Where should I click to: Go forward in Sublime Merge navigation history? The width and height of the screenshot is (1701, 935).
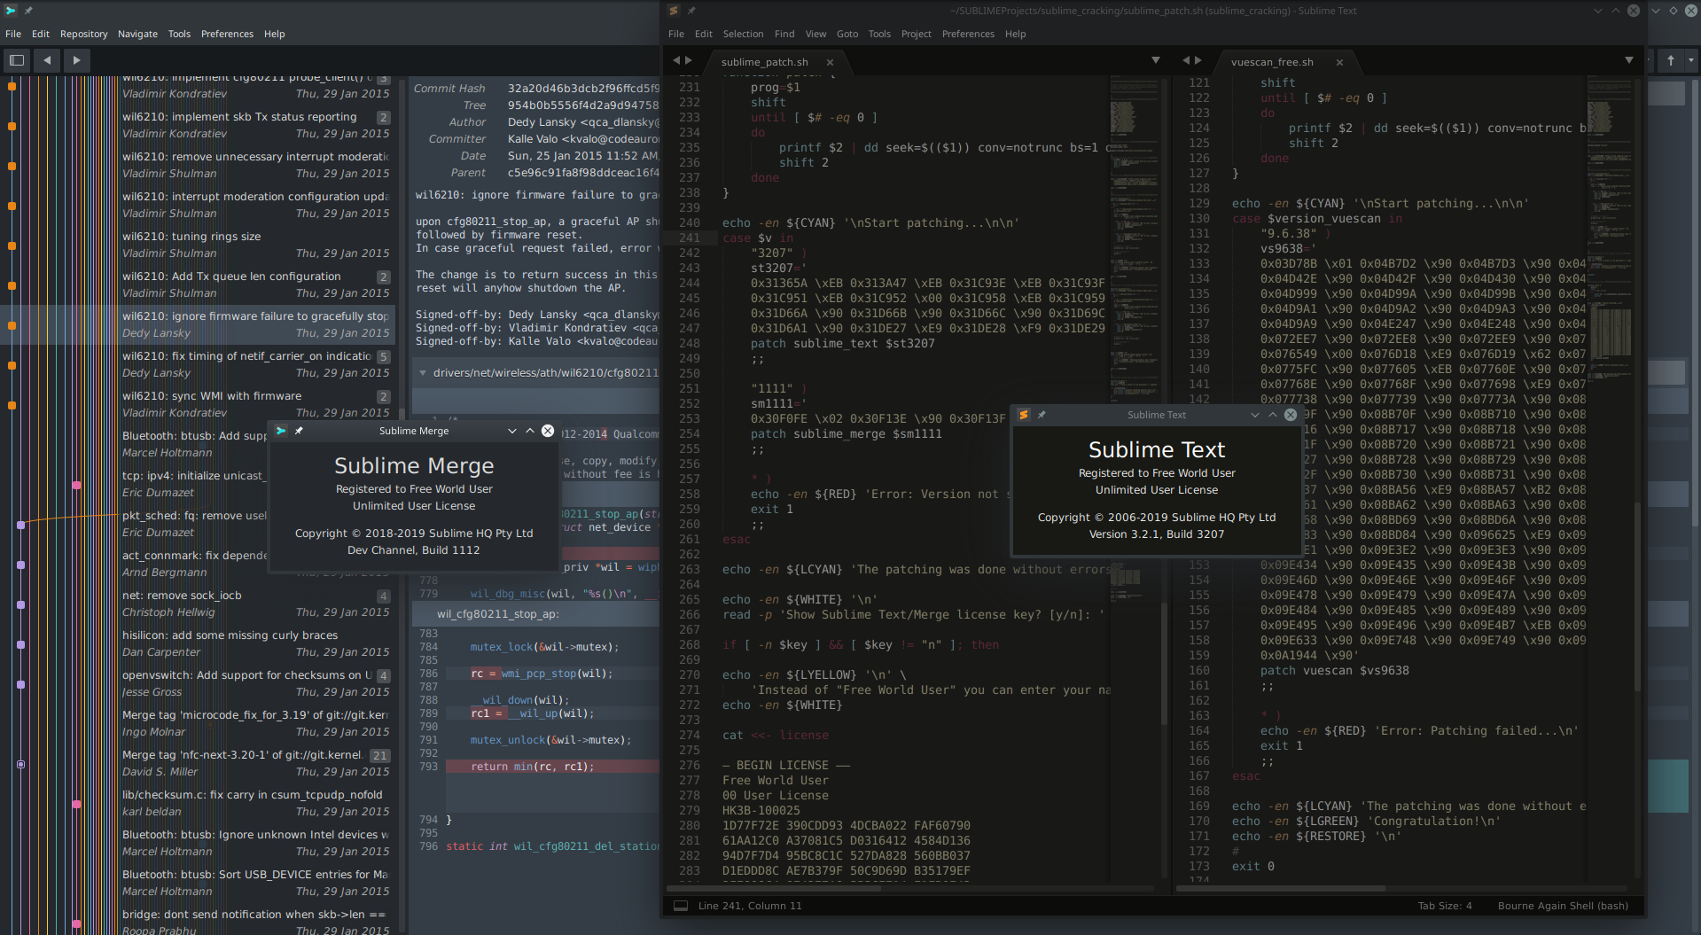(x=76, y=60)
